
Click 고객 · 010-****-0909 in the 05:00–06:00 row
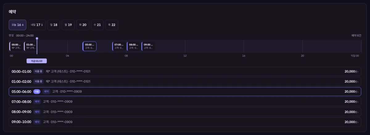pyautogui.click(x=67, y=91)
